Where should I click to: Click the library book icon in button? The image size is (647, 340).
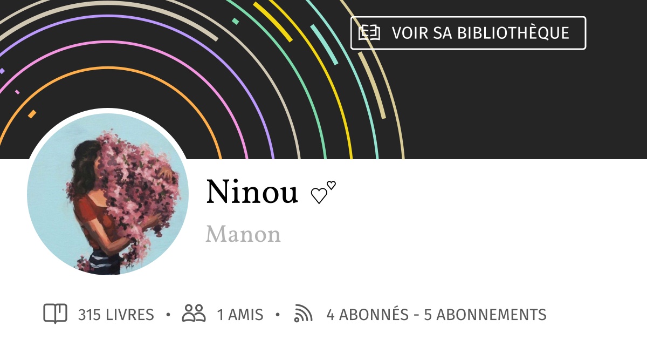(x=369, y=33)
